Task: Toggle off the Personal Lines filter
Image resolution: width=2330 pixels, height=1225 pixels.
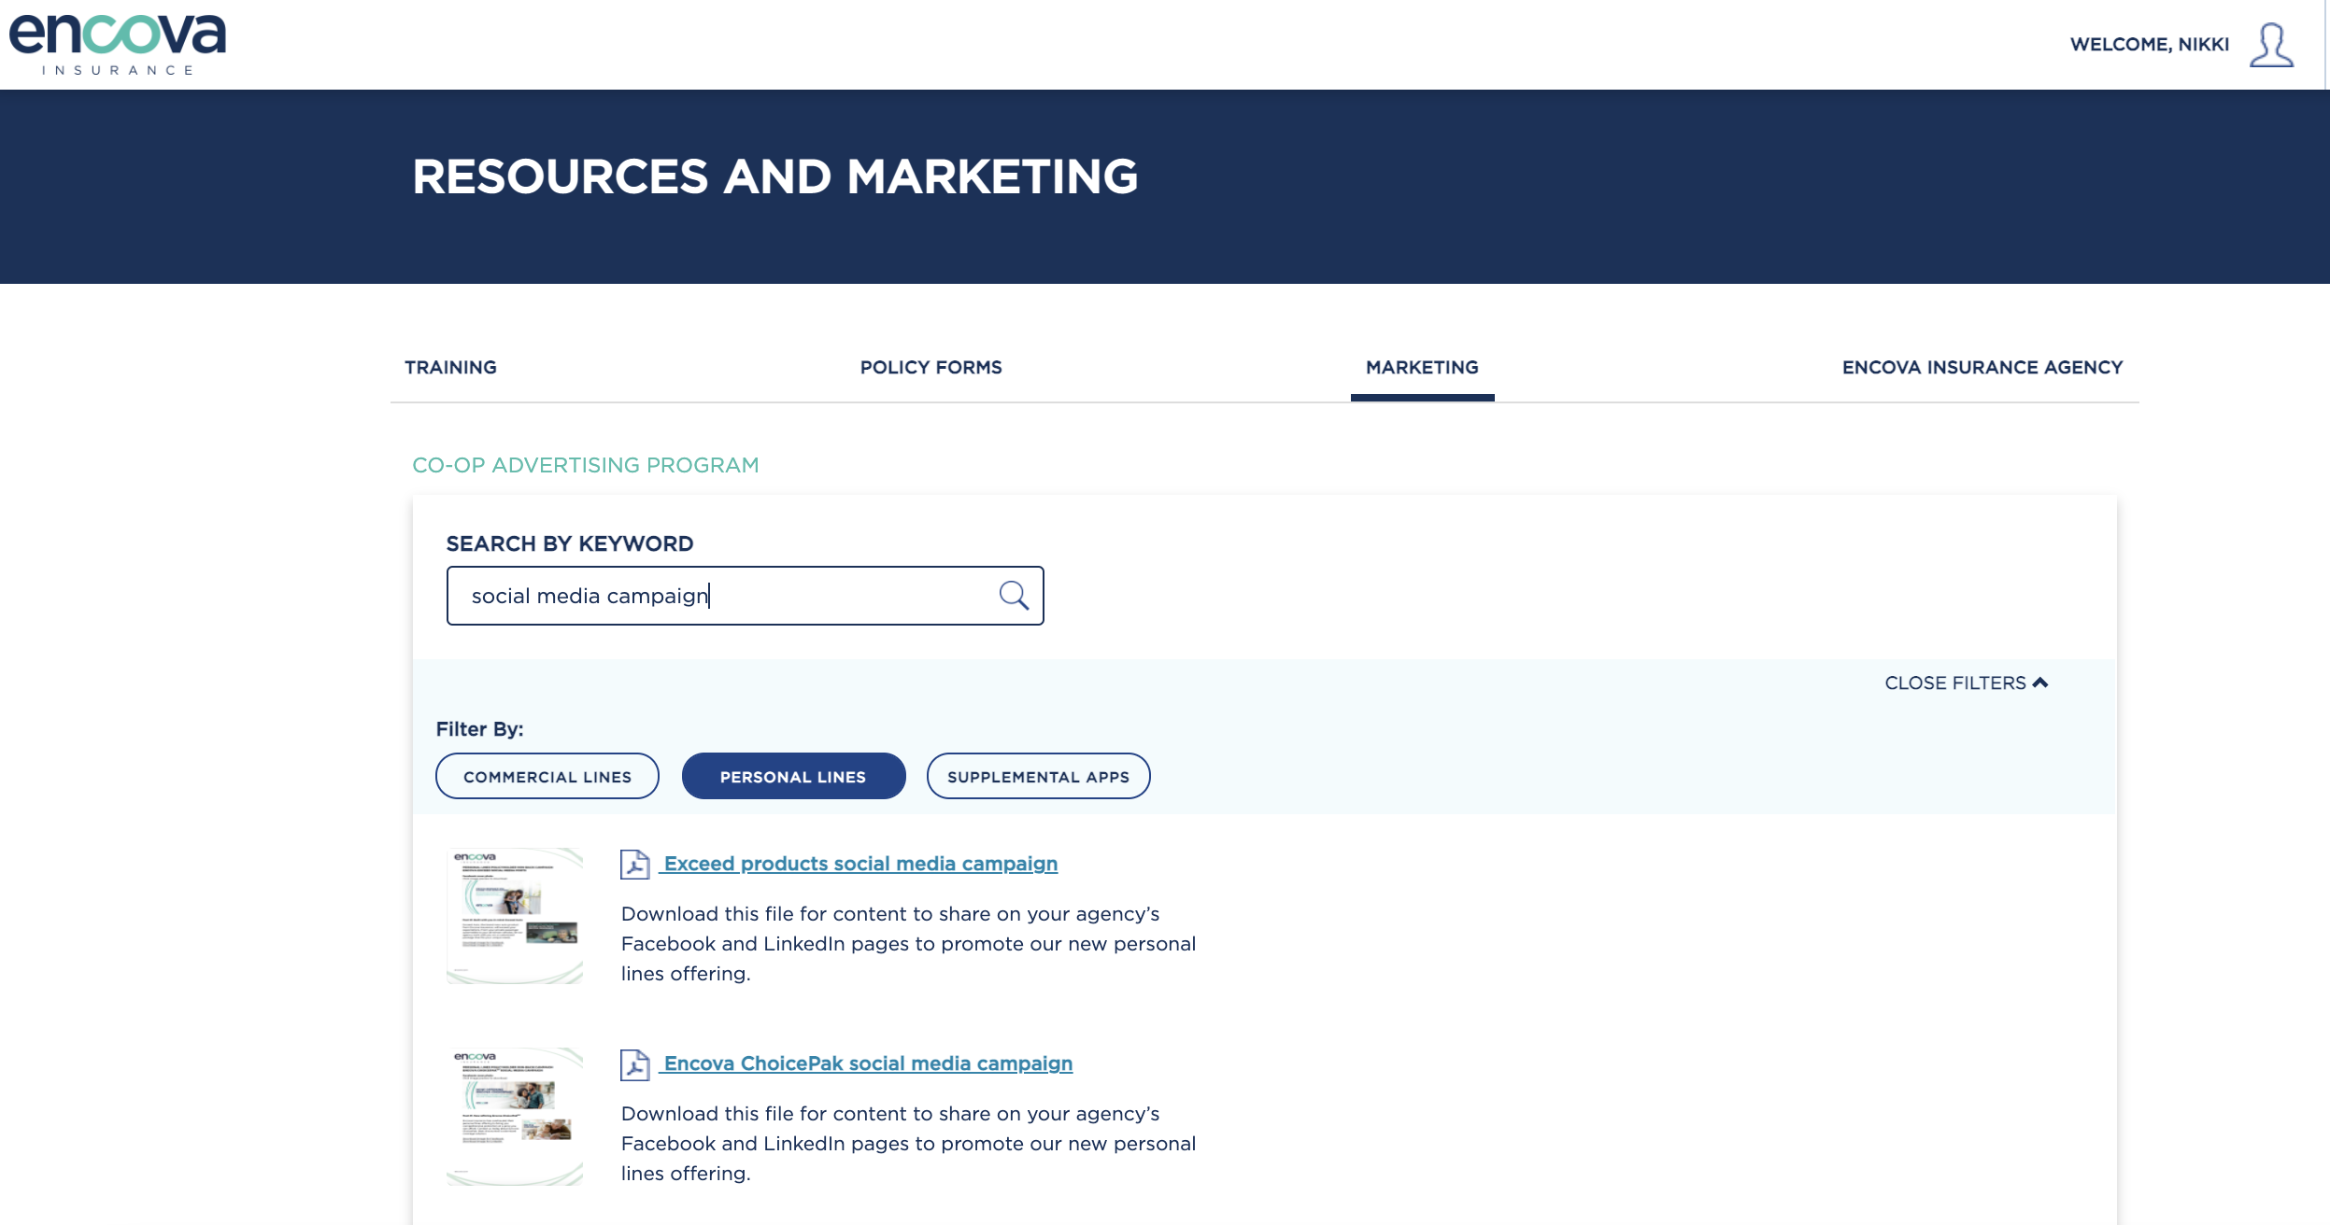Action: coord(793,776)
